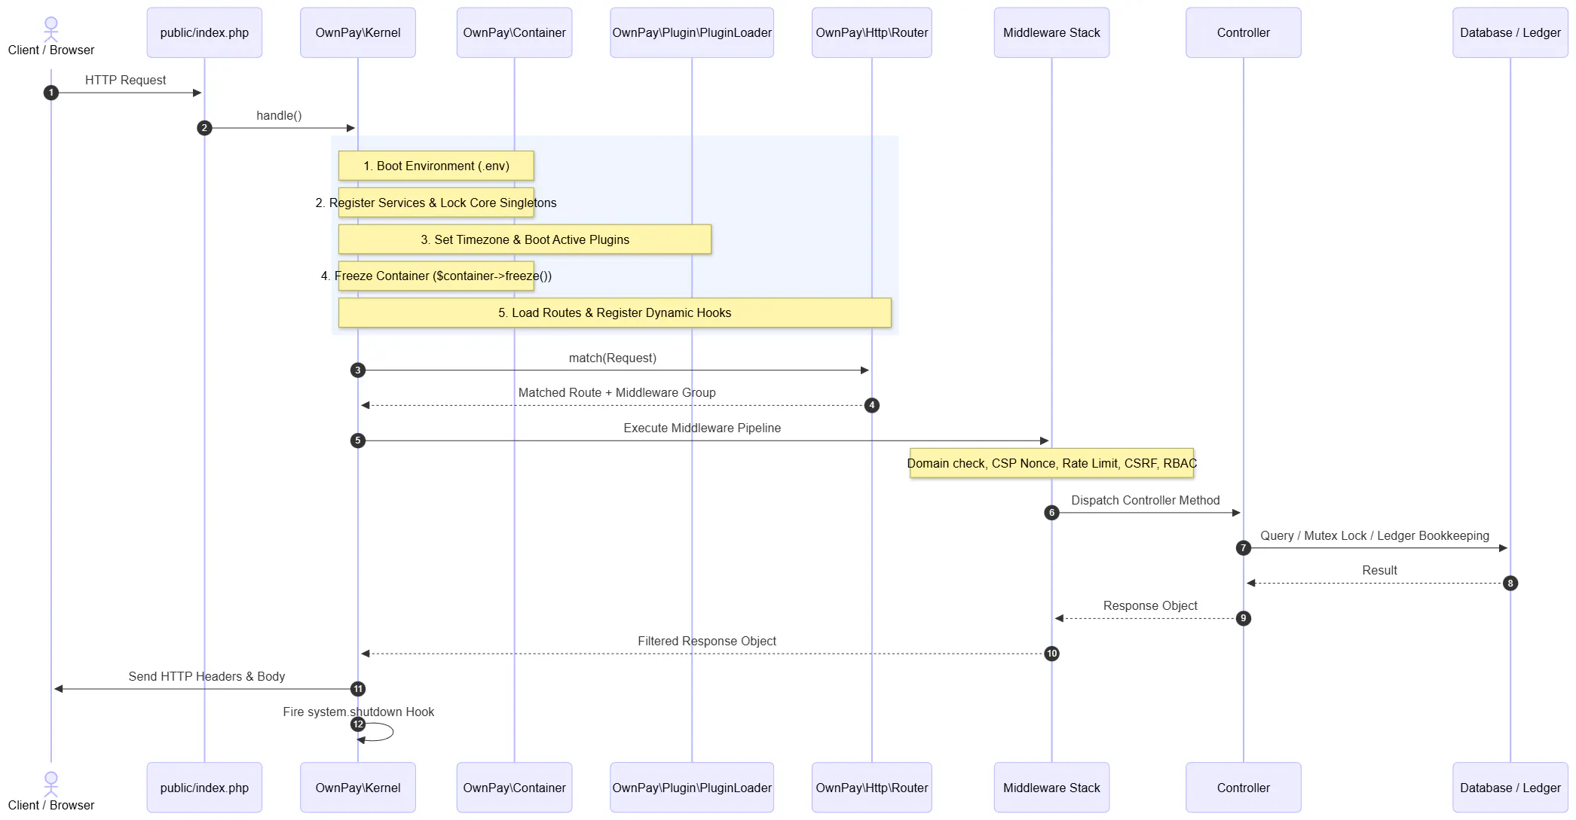
Task: Click the top public/index.php participant box
Action: (x=204, y=32)
